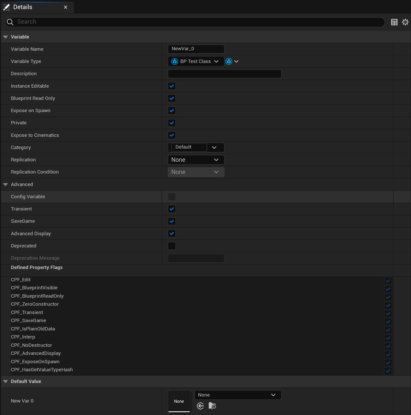The image size is (411, 415).
Task: Open the default value None asset dropdown
Action: pos(237,395)
